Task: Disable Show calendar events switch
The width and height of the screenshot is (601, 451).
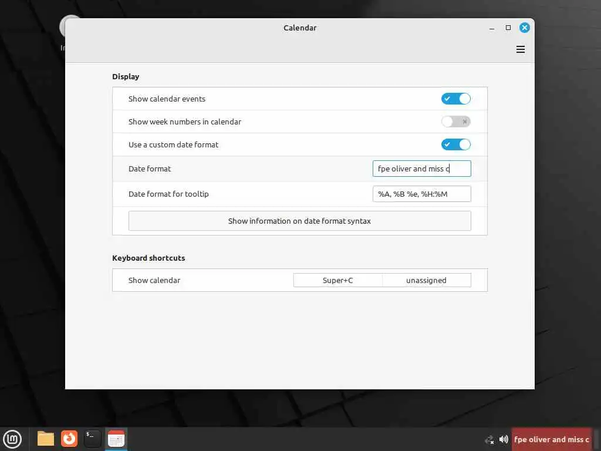Action: (455, 99)
